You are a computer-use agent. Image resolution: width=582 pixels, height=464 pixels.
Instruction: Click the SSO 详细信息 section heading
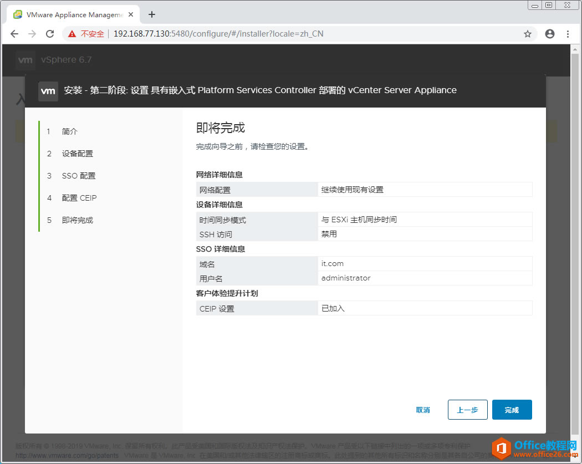pyautogui.click(x=221, y=249)
